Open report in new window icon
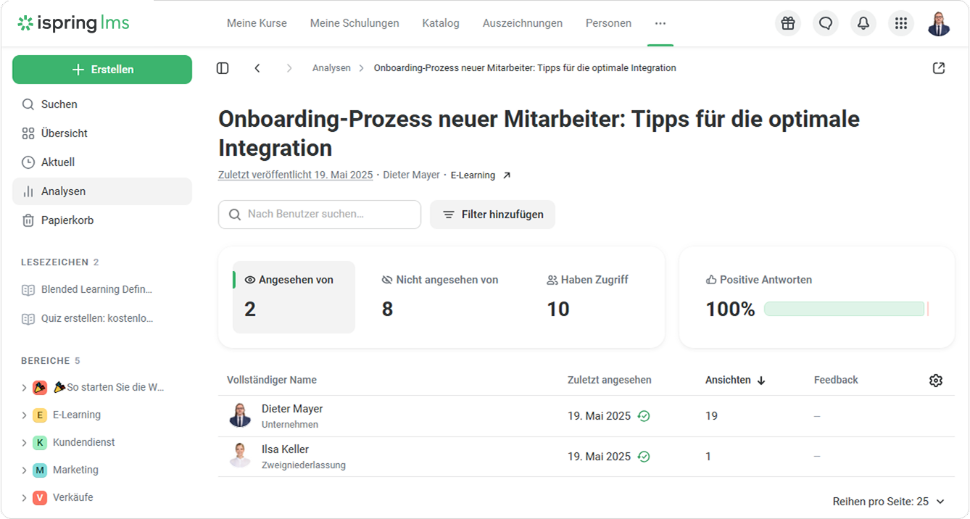The width and height of the screenshot is (970, 519). (939, 68)
